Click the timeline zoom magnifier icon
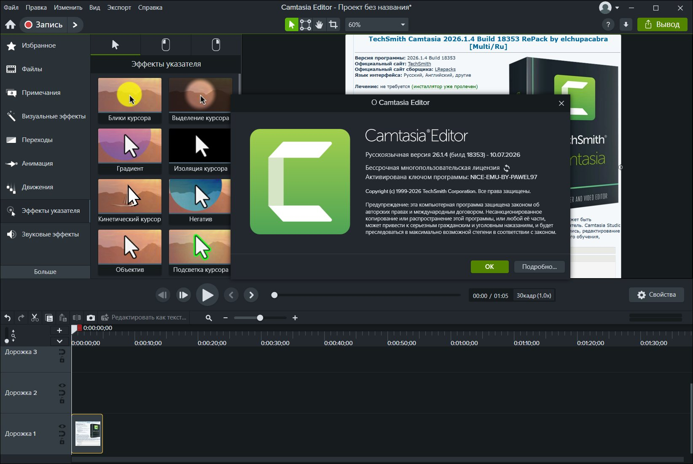Viewport: 693px width, 464px height. (x=209, y=318)
